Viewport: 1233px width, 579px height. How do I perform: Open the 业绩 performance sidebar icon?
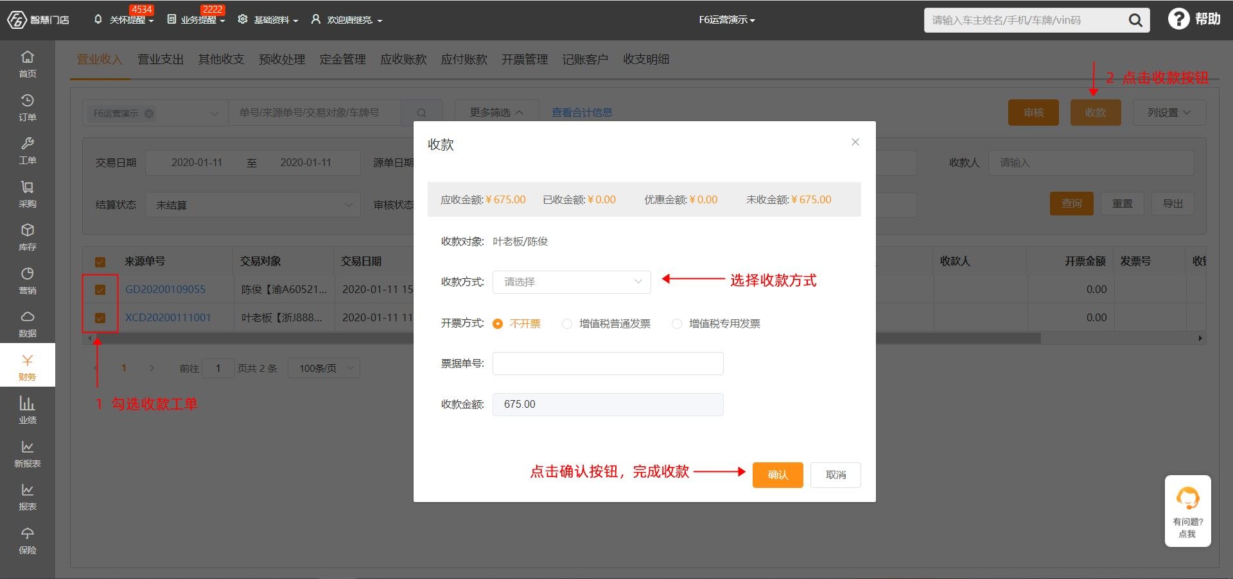[x=28, y=410]
